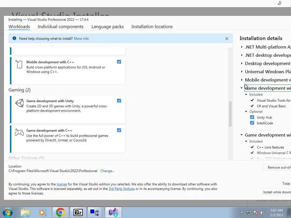Viewport: 291px width, 218px height.
Task: Click the blue info icon in the help banner
Action: coord(14,38)
